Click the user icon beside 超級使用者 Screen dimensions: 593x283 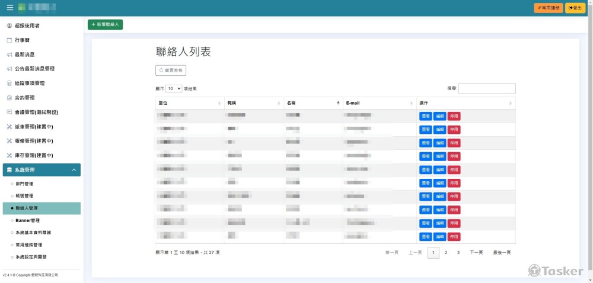[x=9, y=26]
